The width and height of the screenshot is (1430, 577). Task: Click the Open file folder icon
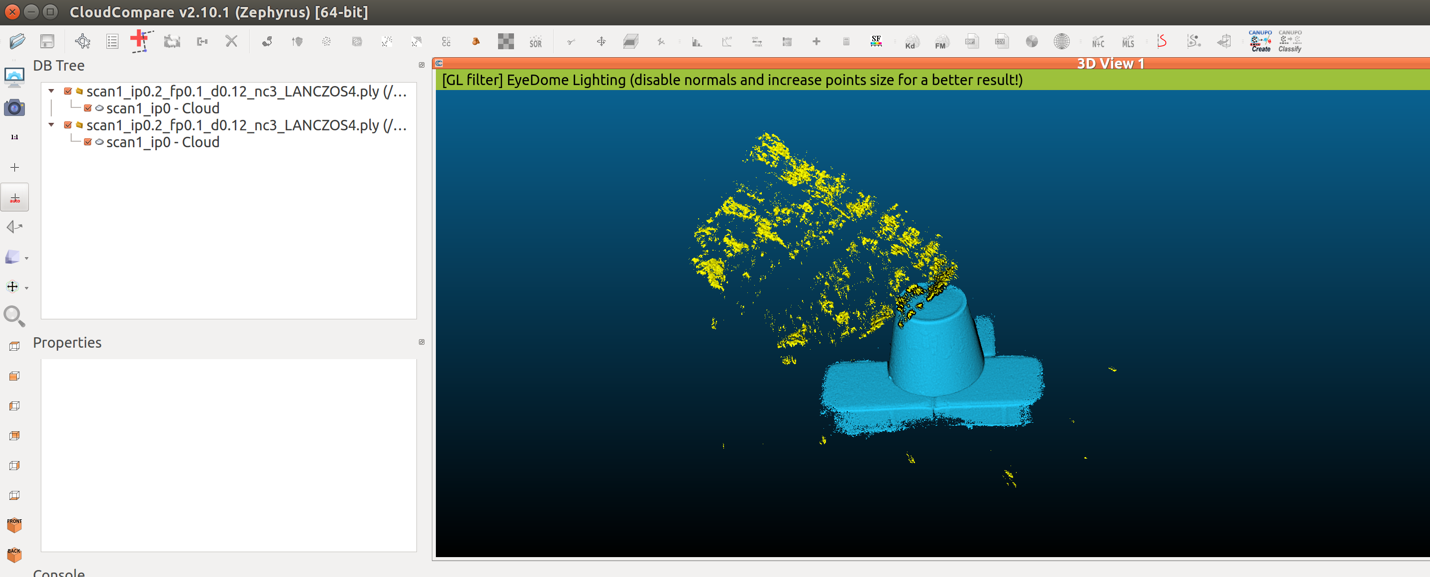click(x=17, y=41)
